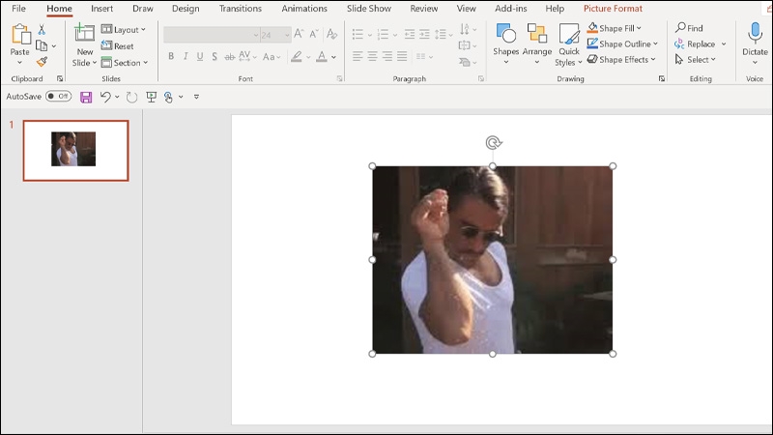This screenshot has height=435, width=773.
Task: Toggle Underline formatting
Action: pos(200,56)
